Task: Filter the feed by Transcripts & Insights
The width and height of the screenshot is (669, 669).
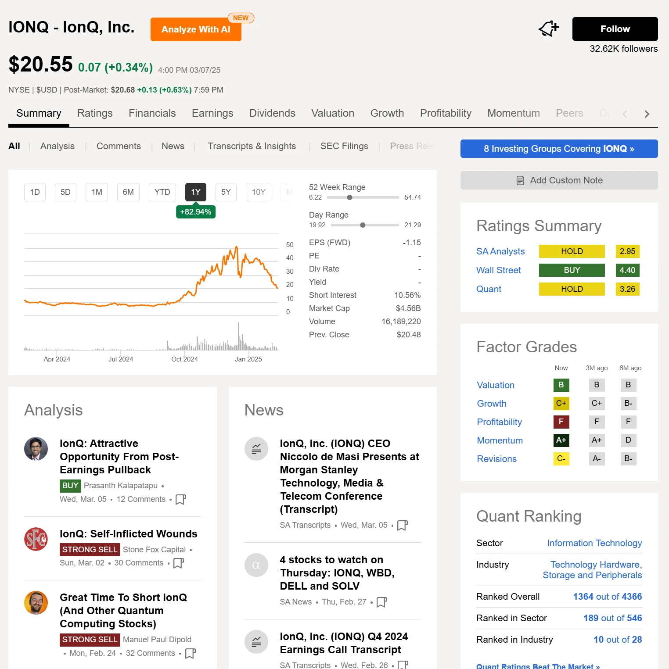Action: click(x=252, y=146)
